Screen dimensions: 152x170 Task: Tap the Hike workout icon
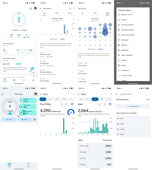point(118,124)
